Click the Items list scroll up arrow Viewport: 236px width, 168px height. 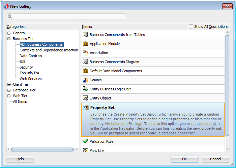pos(227,32)
